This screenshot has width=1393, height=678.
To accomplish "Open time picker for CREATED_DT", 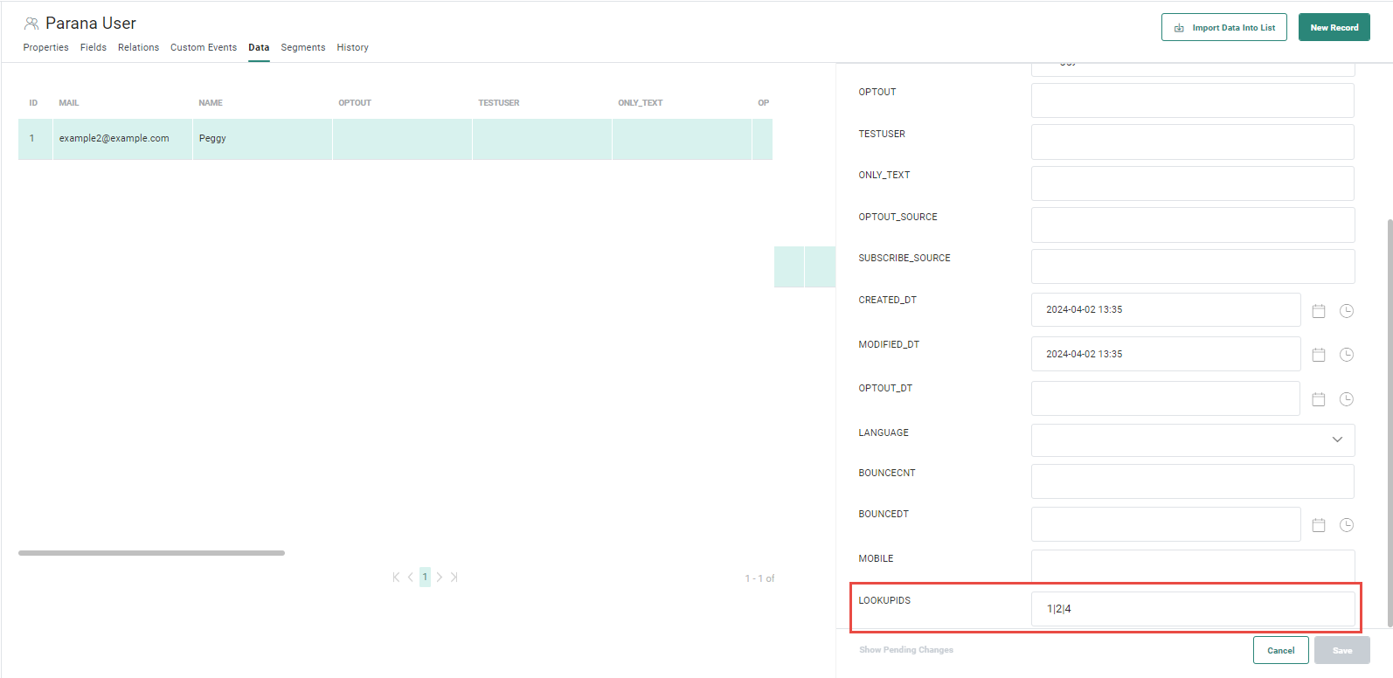I will pos(1347,311).
